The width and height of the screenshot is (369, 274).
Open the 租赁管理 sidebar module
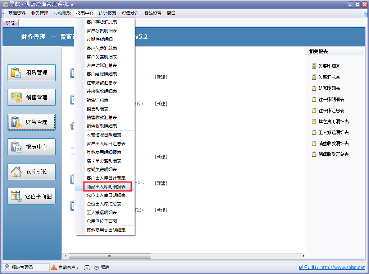tap(31, 72)
